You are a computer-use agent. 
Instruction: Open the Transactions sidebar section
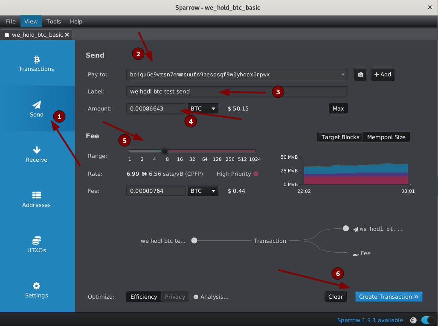tap(37, 64)
